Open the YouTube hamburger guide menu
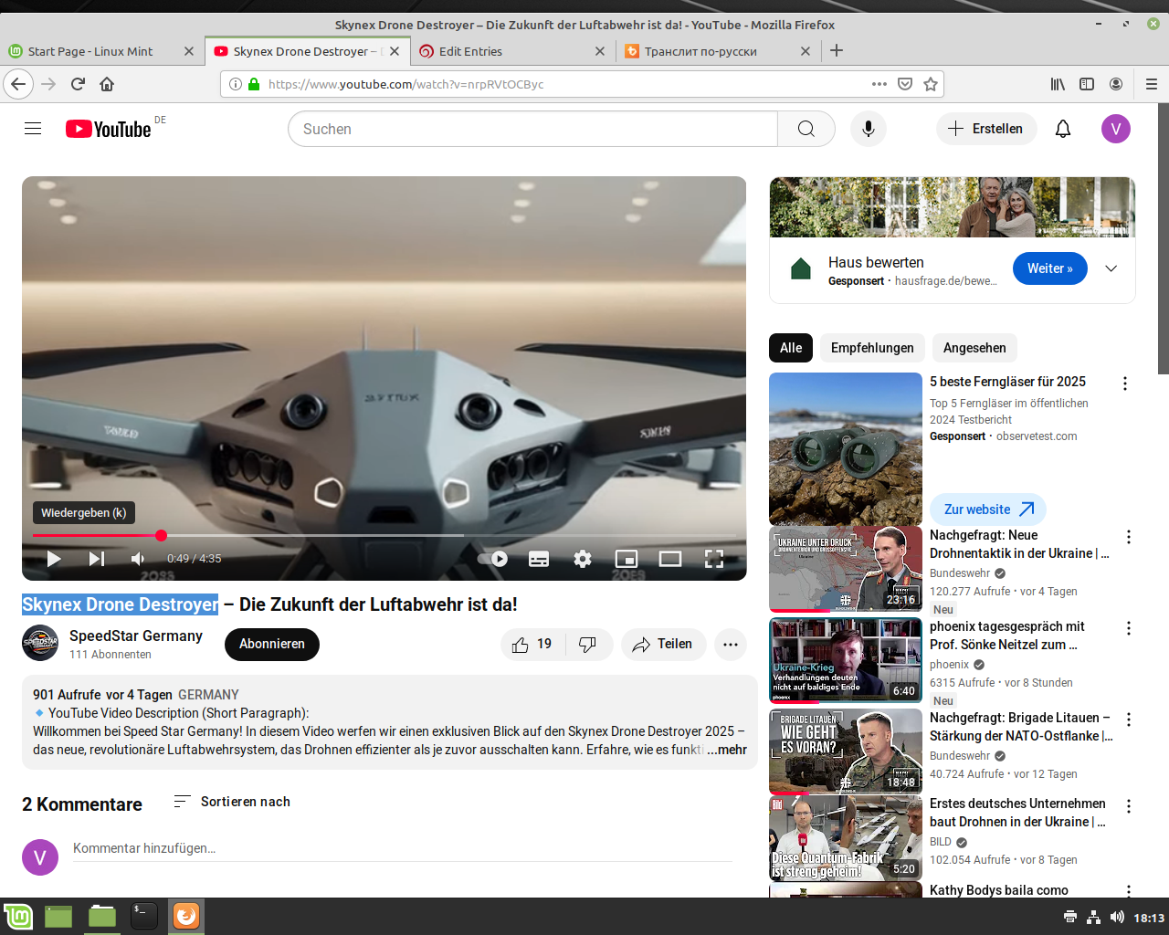Screen dimensions: 1169x935 pos(33,129)
